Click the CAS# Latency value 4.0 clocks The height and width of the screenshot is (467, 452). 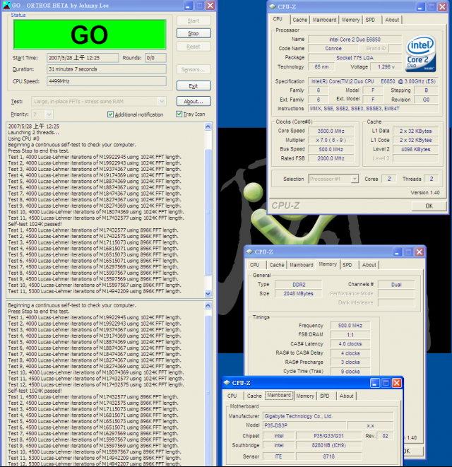[350, 343]
